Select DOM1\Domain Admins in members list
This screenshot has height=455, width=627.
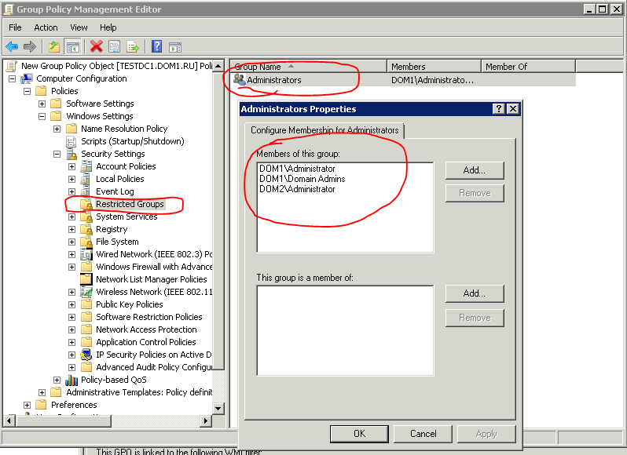pyautogui.click(x=302, y=179)
